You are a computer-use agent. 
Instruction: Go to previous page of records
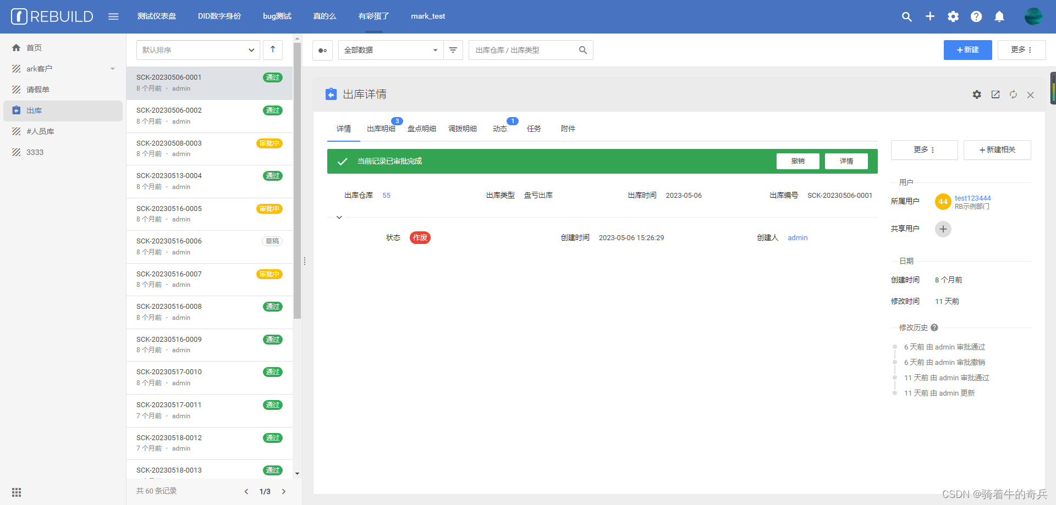pos(246,492)
